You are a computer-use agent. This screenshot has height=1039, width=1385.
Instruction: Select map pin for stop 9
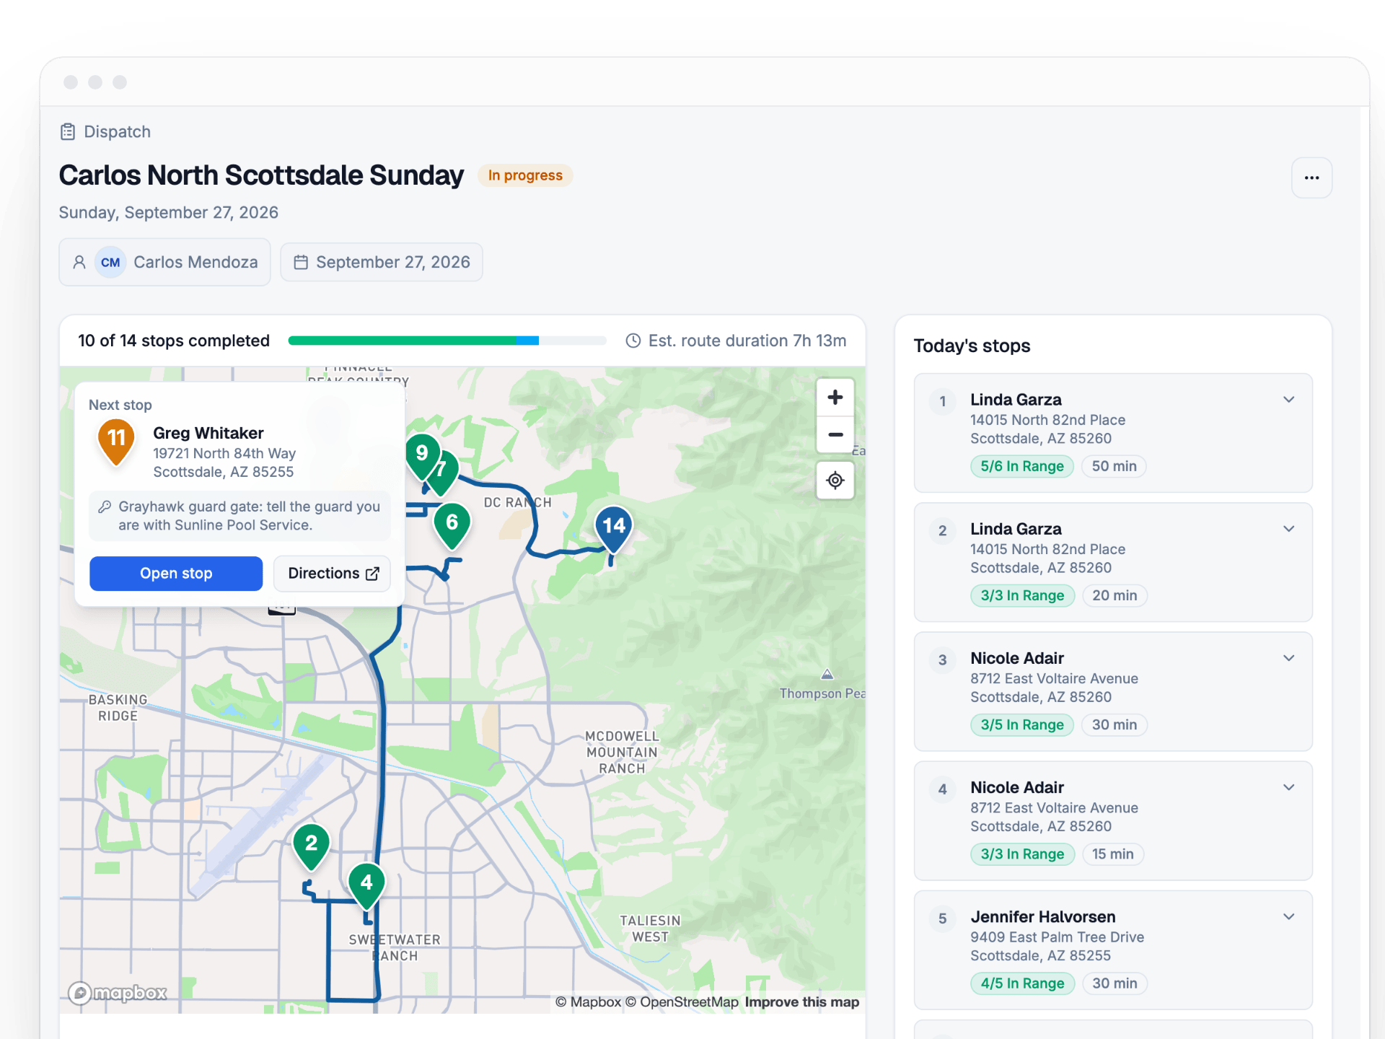point(422,456)
